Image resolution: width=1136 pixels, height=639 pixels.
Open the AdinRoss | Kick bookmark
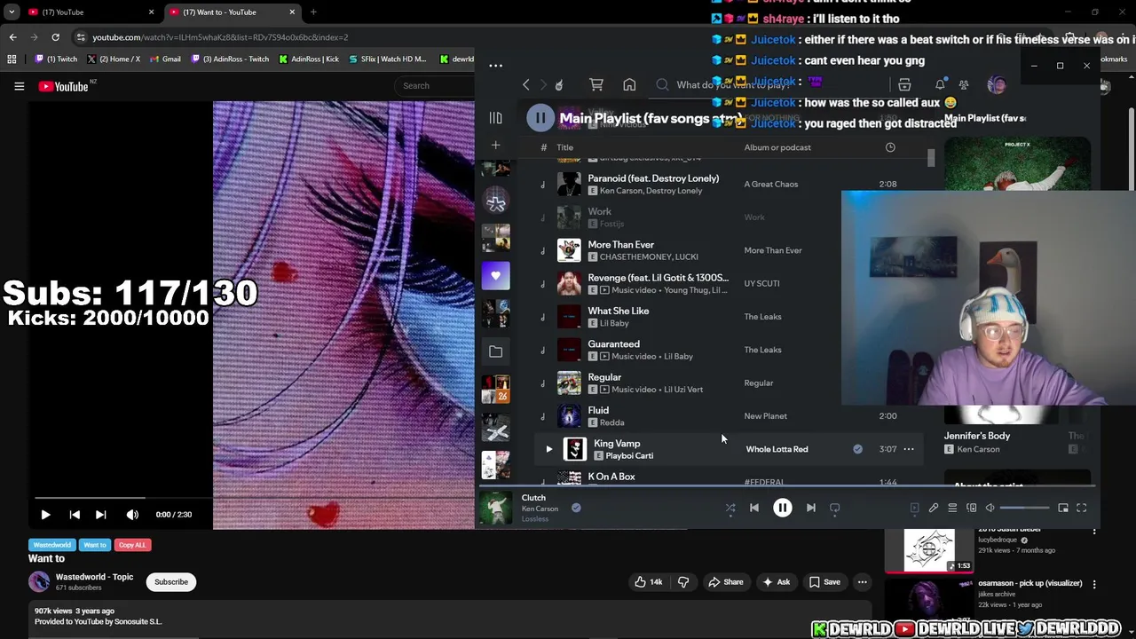coord(309,59)
